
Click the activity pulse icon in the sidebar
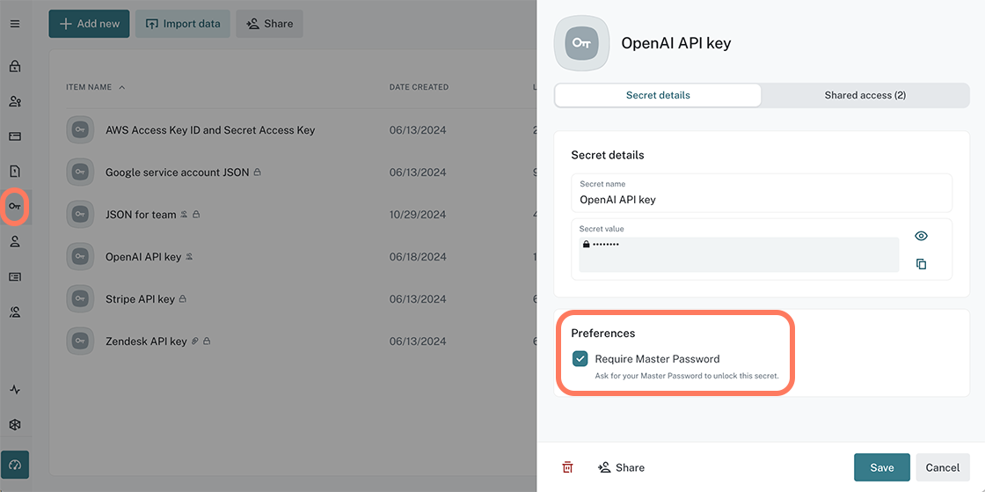pyautogui.click(x=15, y=390)
